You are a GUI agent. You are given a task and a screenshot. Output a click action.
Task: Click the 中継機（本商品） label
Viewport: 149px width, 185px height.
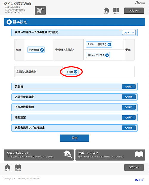64,50
